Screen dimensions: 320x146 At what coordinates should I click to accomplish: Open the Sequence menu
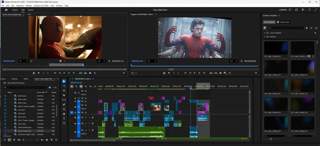pos(20,6)
